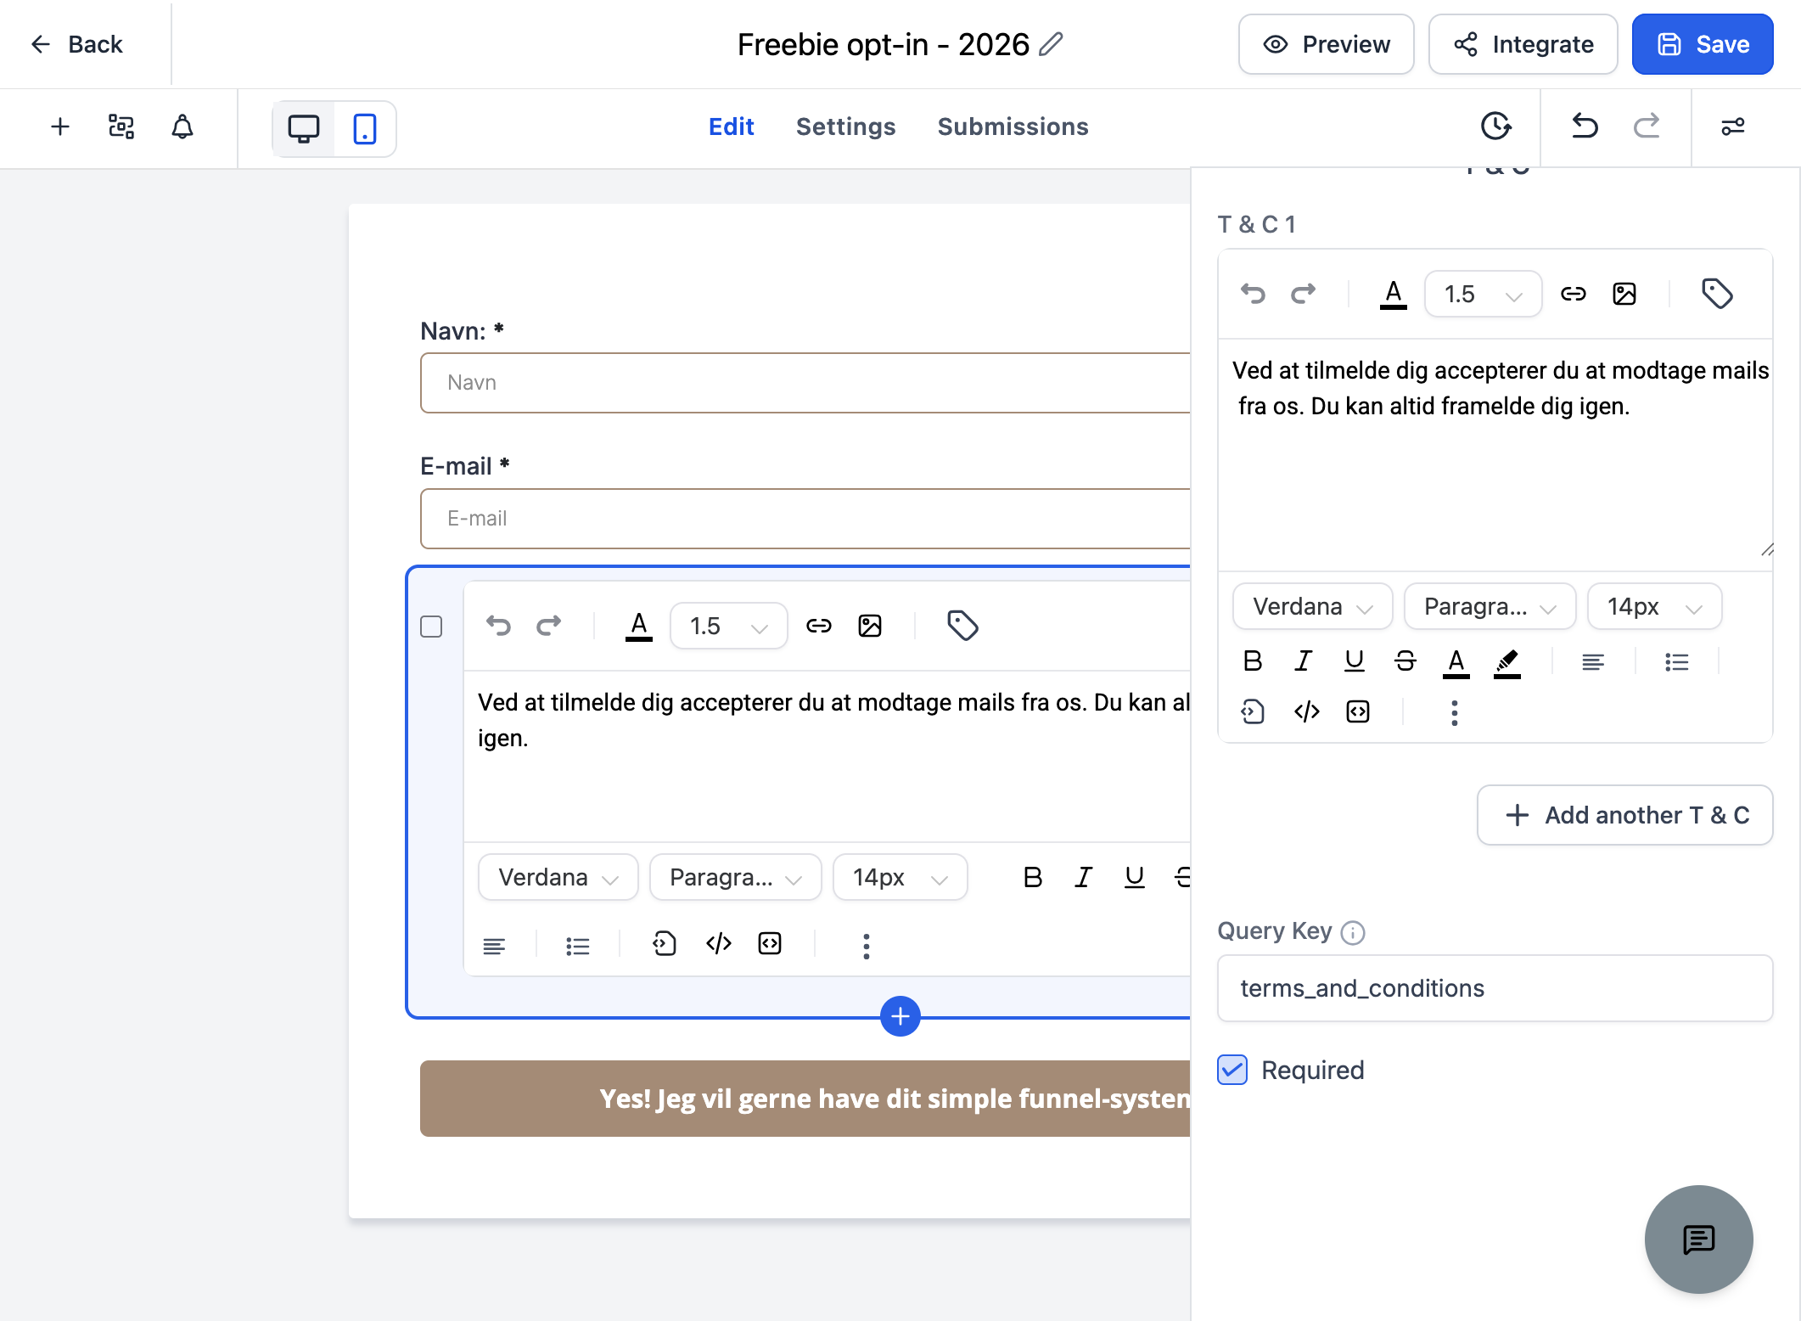The width and height of the screenshot is (1801, 1321).
Task: Click the Integrate button
Action: [1523, 44]
